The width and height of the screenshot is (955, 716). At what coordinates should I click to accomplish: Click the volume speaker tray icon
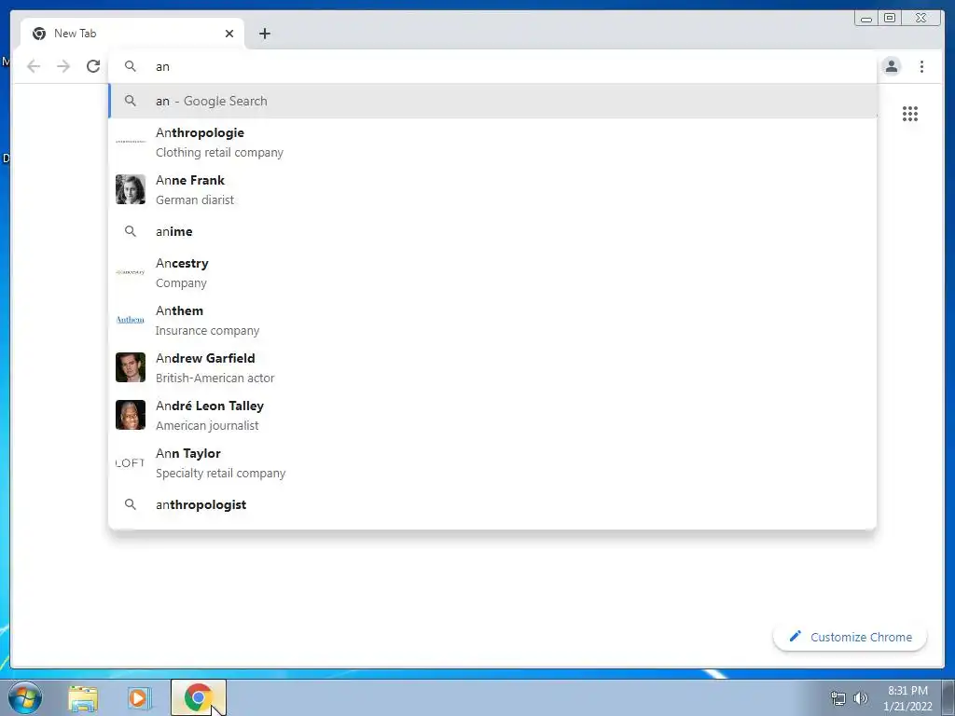pyautogui.click(x=861, y=698)
